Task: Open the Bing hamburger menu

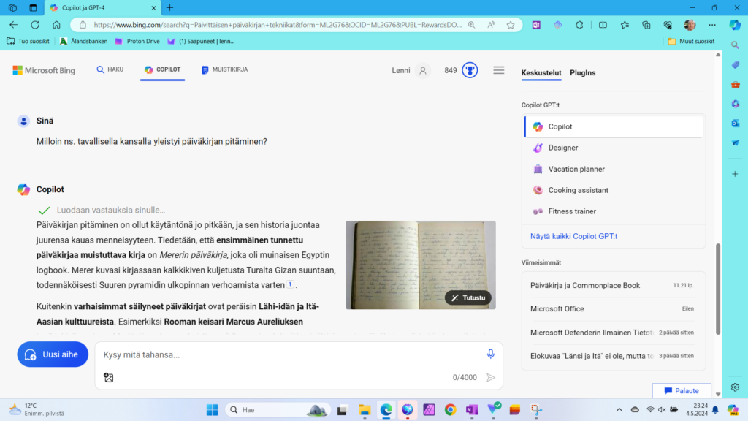Action: [x=498, y=70]
